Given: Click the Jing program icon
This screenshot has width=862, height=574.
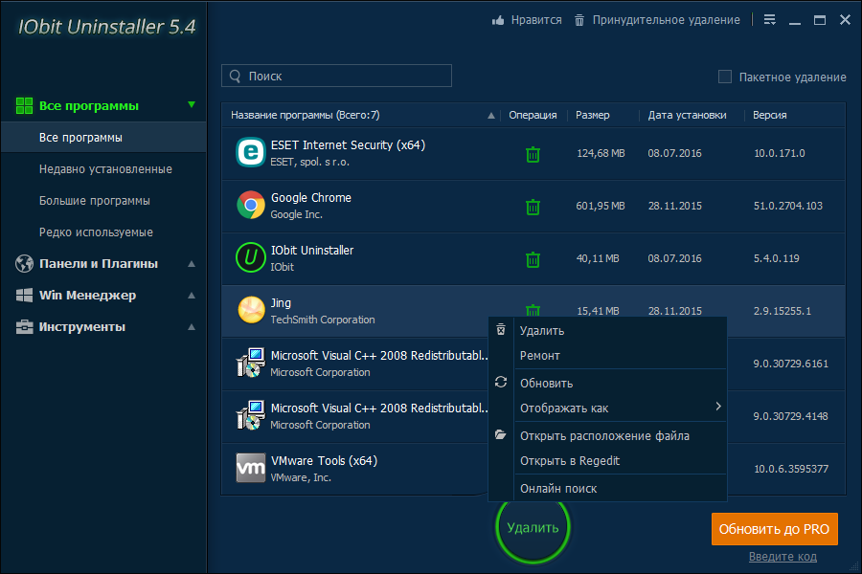Looking at the screenshot, I should pyautogui.click(x=251, y=310).
